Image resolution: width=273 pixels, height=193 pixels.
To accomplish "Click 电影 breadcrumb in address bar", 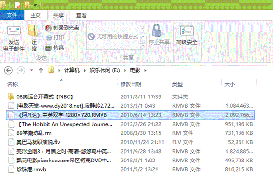I will click(135, 70).
